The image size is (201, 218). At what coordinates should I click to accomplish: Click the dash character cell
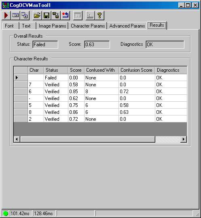click(36, 98)
